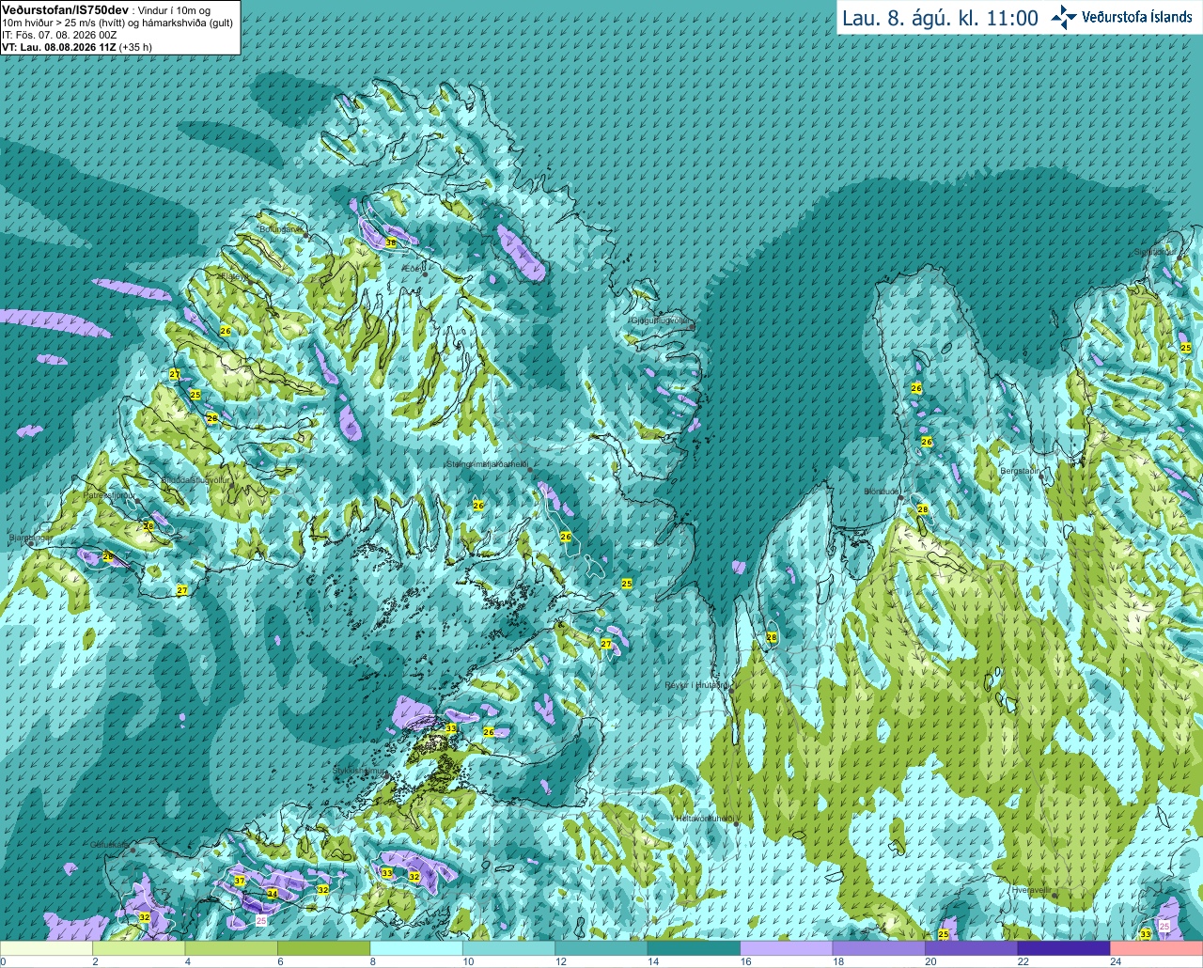Image resolution: width=1203 pixels, height=968 pixels.
Task: Click the Veðurstofa Íslands logo icon
Action: point(1064,17)
